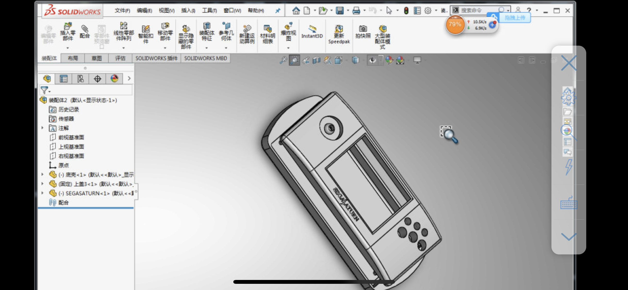Image resolution: width=628 pixels, height=290 pixels.
Task: Open dropdown arrow under 线性零部件阵列
Action: (x=123, y=48)
